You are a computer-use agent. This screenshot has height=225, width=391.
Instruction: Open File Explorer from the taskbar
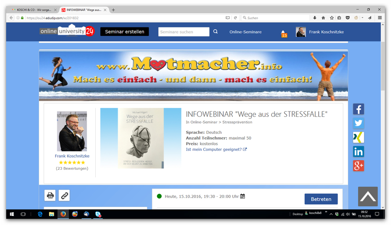(x=51, y=214)
